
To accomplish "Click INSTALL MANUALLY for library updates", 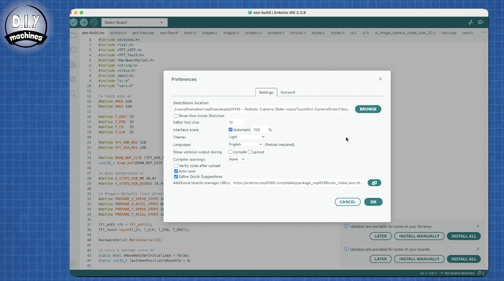I will pos(419,236).
